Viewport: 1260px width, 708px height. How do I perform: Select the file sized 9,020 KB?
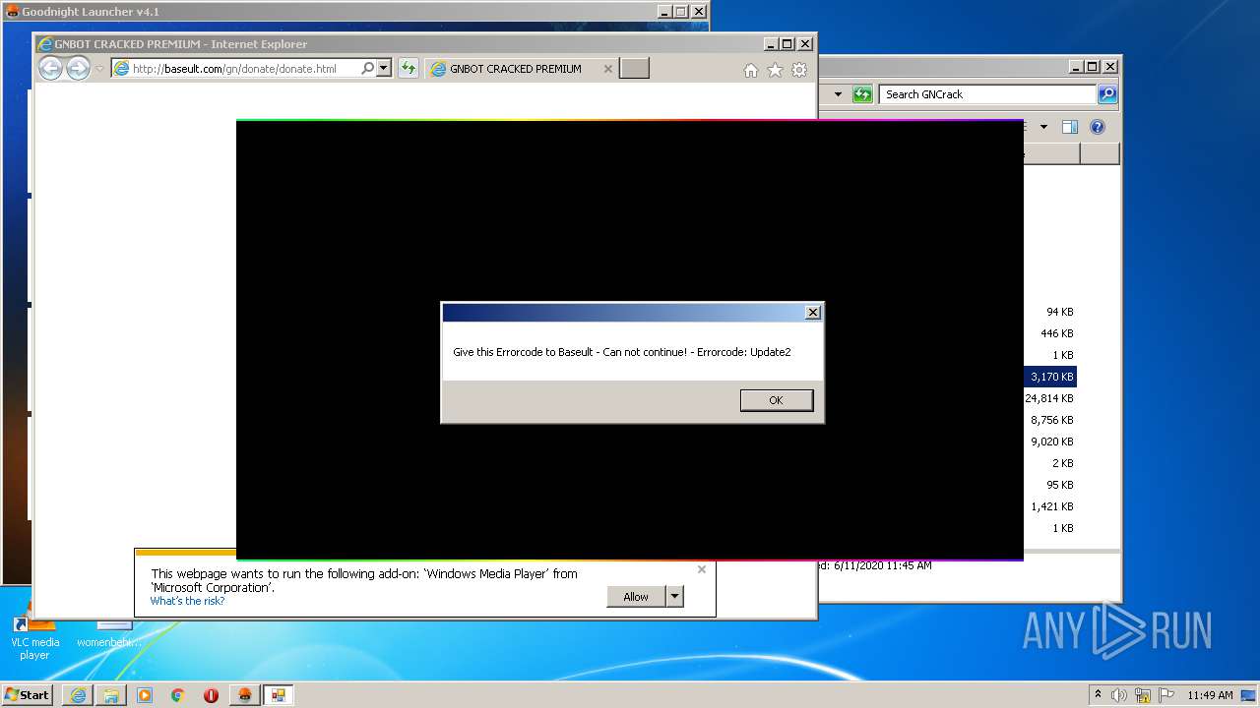[x=1052, y=442]
